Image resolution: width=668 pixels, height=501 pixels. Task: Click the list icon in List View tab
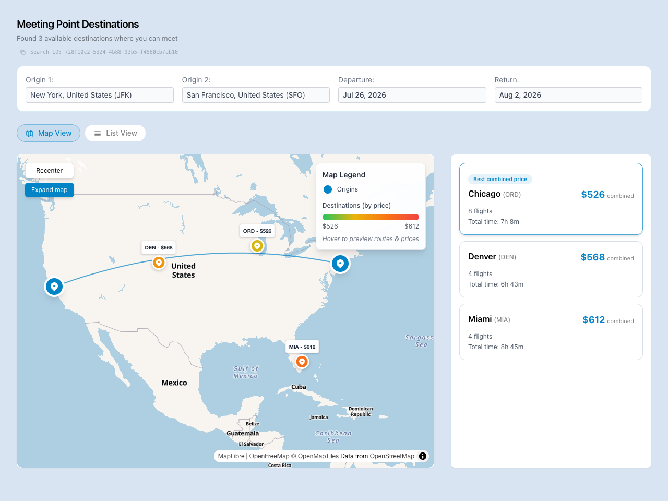click(98, 134)
